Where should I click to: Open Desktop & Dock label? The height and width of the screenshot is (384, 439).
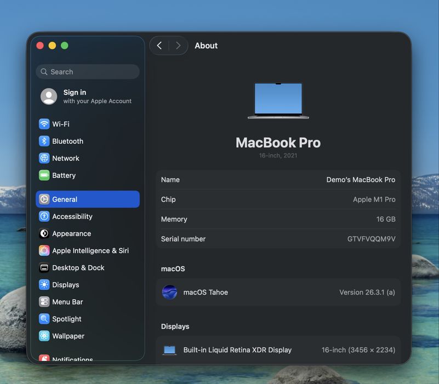pyautogui.click(x=78, y=268)
